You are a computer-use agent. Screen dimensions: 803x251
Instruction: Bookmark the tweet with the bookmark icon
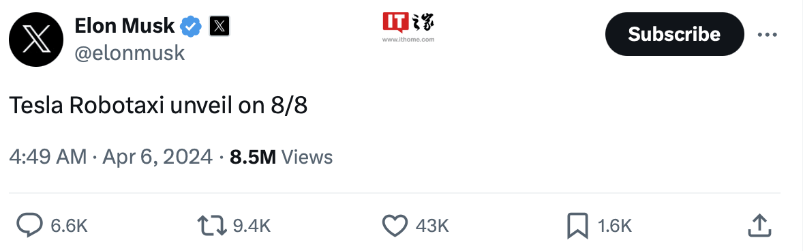coord(577,226)
